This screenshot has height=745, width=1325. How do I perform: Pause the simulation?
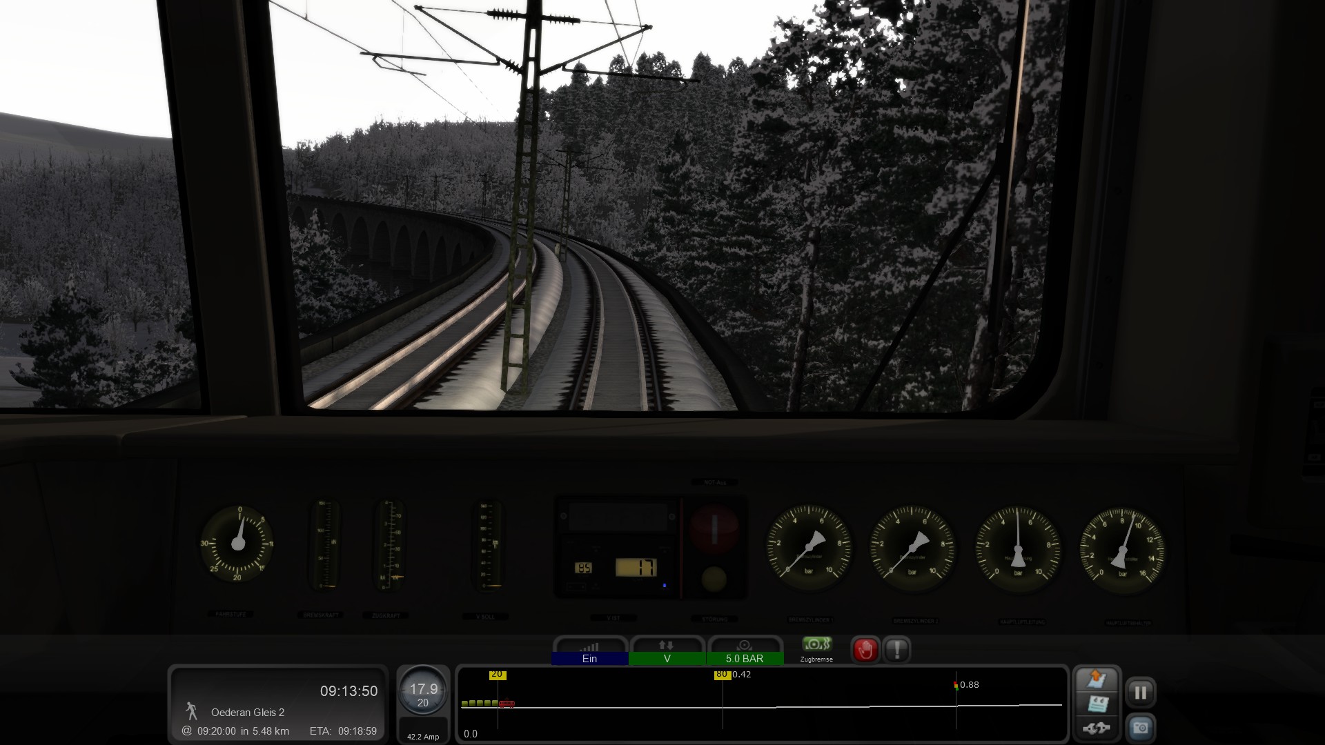(1140, 692)
